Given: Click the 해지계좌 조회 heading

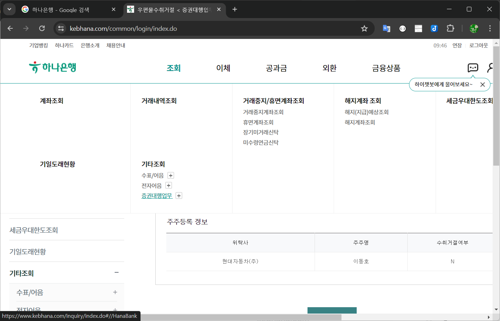Looking at the screenshot, I should (x=363, y=101).
